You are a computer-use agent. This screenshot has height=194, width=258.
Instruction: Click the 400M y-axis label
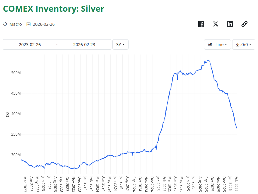pos(16,114)
